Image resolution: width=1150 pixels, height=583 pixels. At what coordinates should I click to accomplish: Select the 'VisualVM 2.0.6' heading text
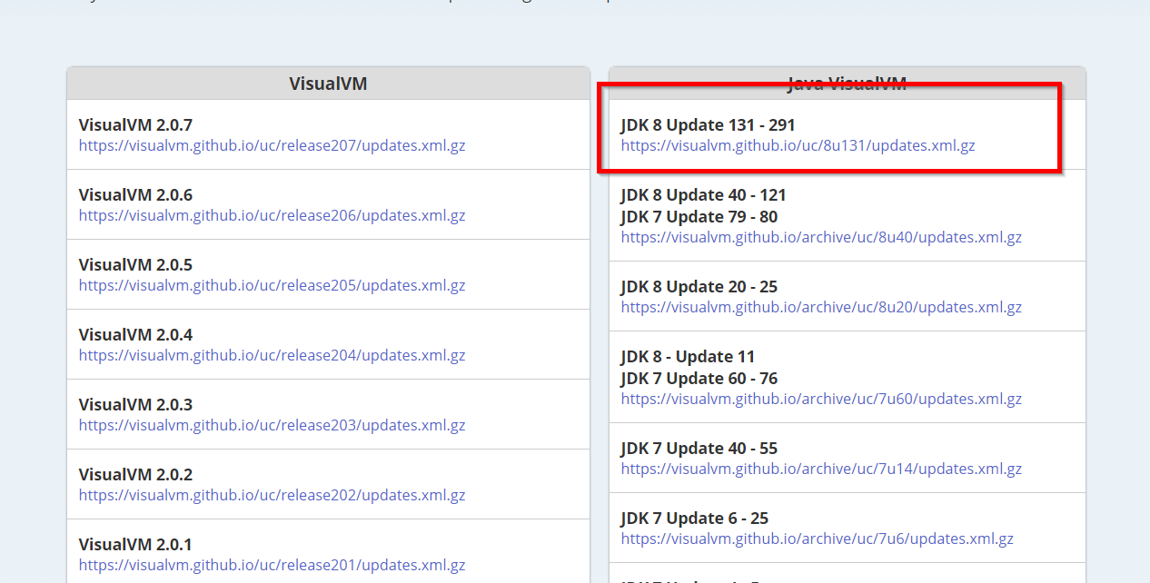coord(135,194)
